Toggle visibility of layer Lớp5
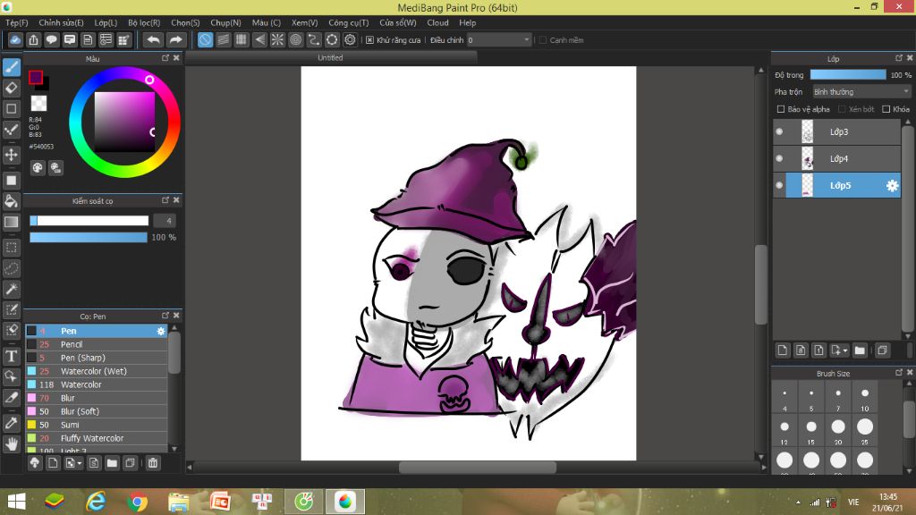Image resolution: width=916 pixels, height=515 pixels. tap(779, 186)
